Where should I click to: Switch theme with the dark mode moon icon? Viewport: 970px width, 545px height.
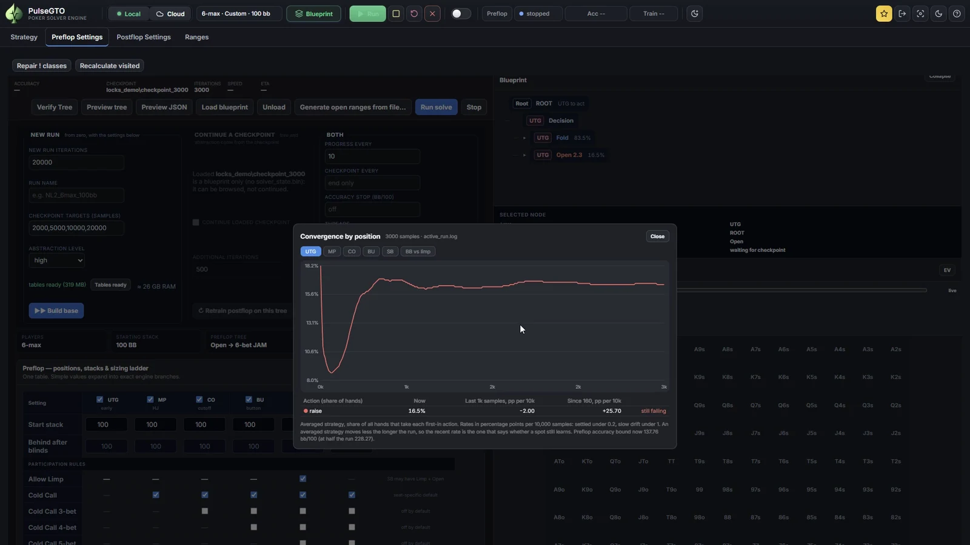click(x=938, y=13)
